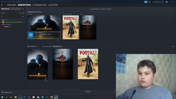Click the shelf settings icon at the right of ВСЕ ИГРЫ
The width and height of the screenshot is (176, 99).
[173, 46]
